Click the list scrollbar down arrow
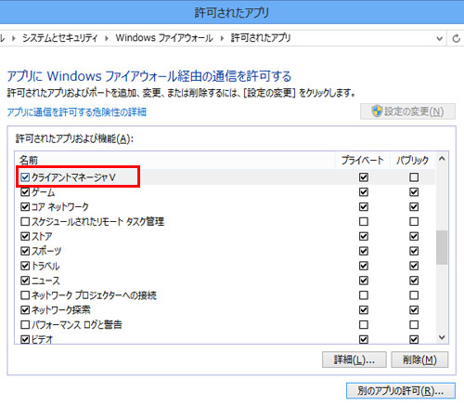 click(x=442, y=337)
